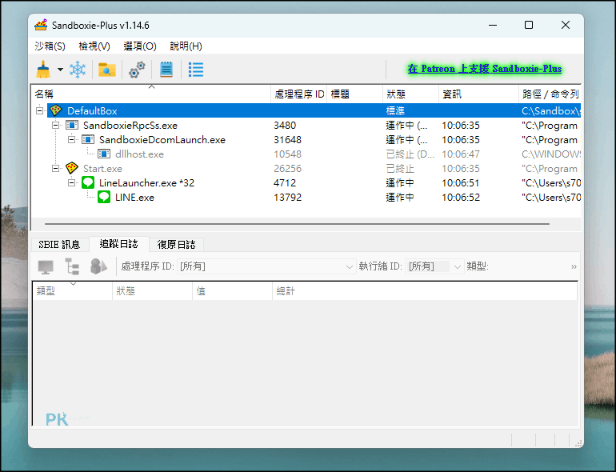This screenshot has height=472, width=616.
Task: Click process ID 13792 cell
Action: tap(287, 198)
